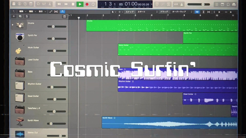Viewport: 246px width, 138px height.
Task: Open the Library panel icon
Action: [14, 4]
